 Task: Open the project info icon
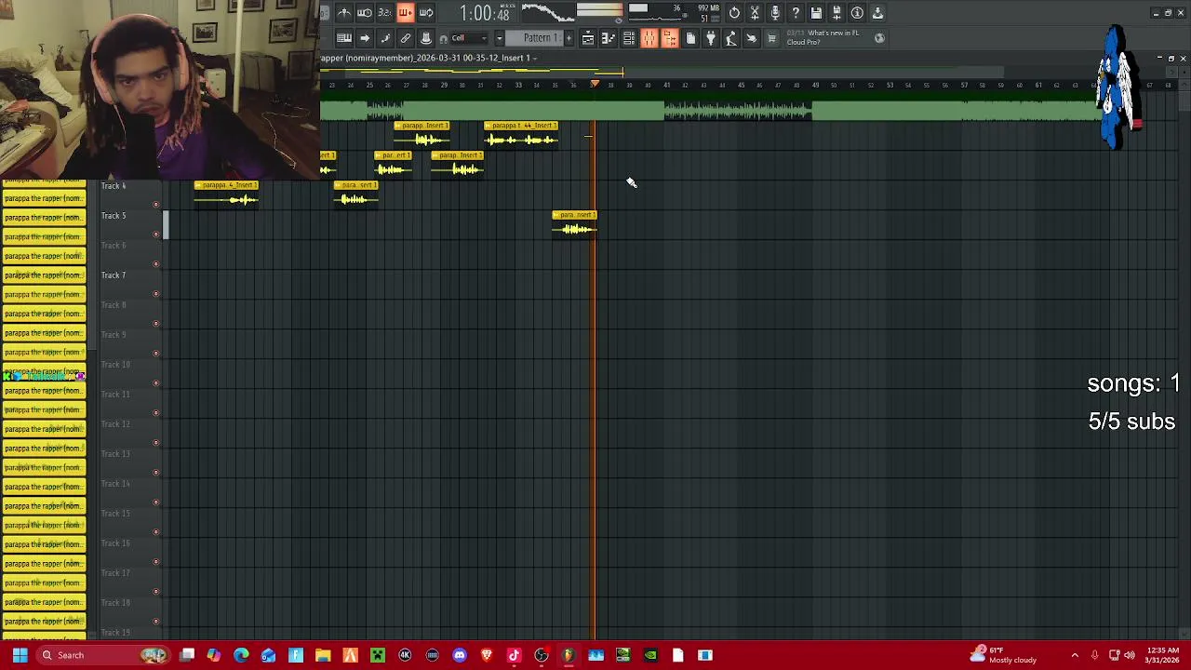(x=857, y=13)
